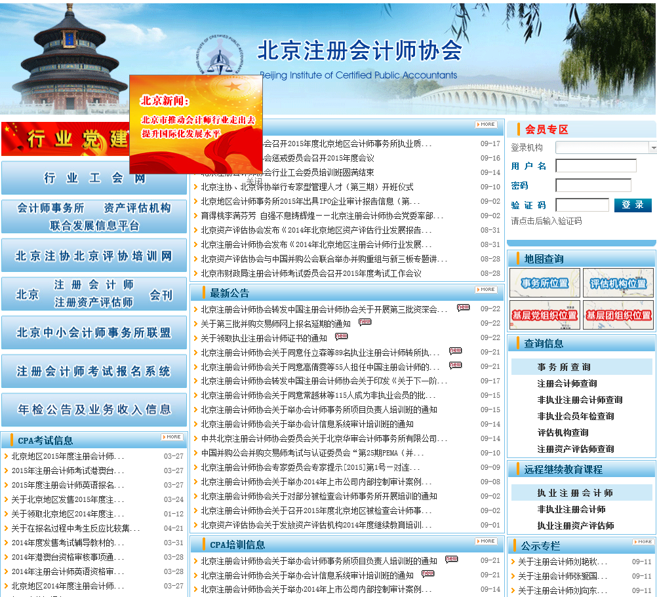Open 联合发展信息平台 banner

click(94, 216)
